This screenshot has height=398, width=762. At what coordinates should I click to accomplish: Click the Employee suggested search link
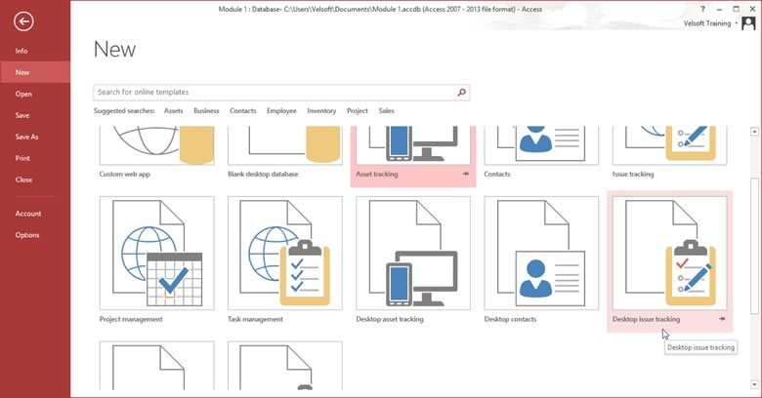[x=281, y=111]
